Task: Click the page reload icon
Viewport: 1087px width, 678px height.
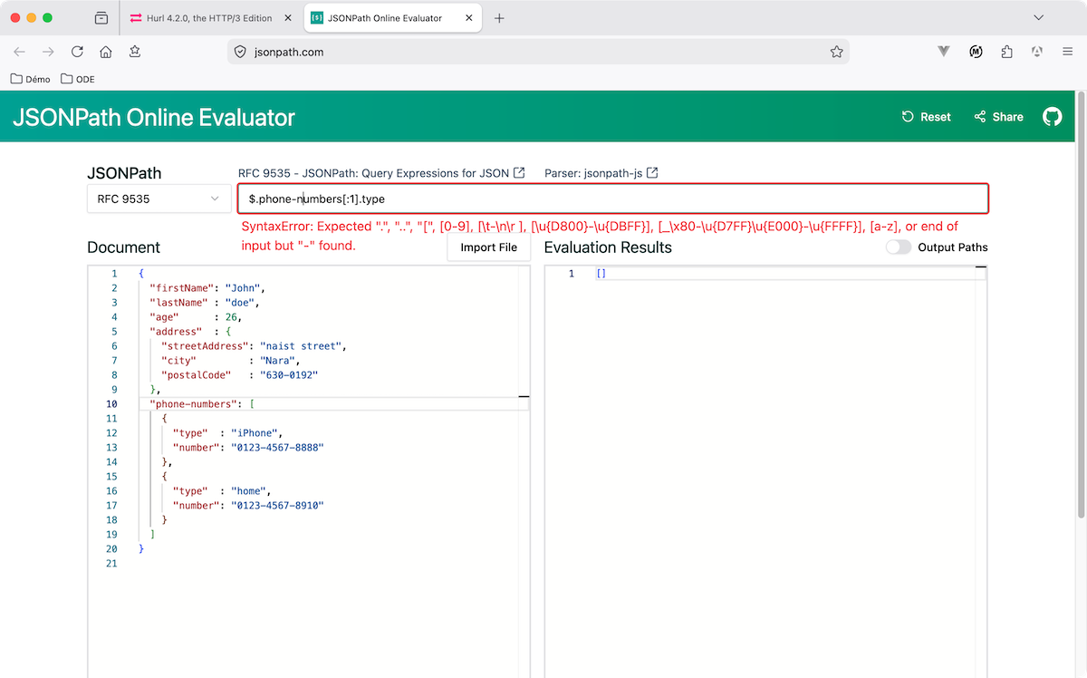Action: (77, 52)
